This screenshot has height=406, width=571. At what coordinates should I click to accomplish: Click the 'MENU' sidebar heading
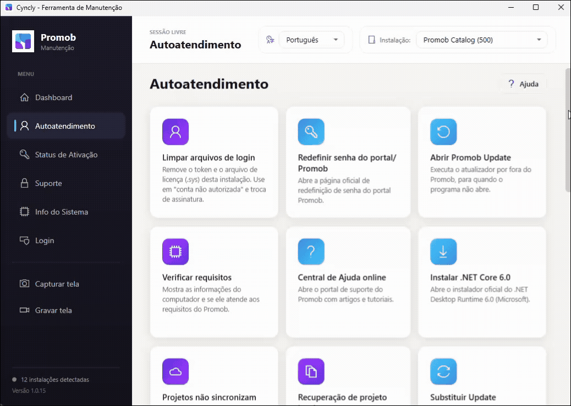coord(26,74)
